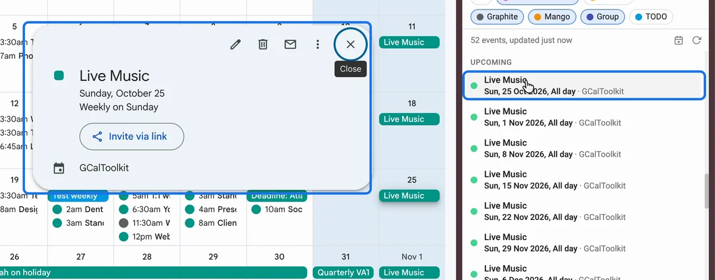Click the Nov 1 date label
Image resolution: width=715 pixels, height=280 pixels.
click(x=412, y=257)
